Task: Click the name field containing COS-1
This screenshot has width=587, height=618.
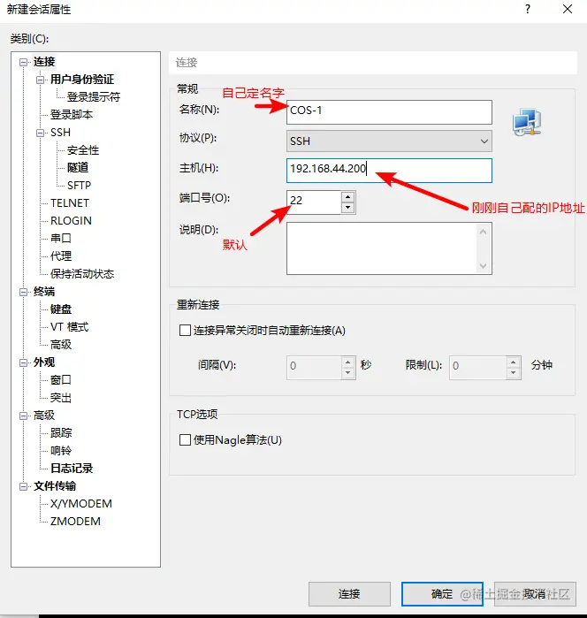Action: tap(389, 112)
